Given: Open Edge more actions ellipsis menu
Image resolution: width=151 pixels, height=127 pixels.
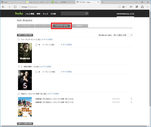Looking at the screenshot, I should (148, 7).
